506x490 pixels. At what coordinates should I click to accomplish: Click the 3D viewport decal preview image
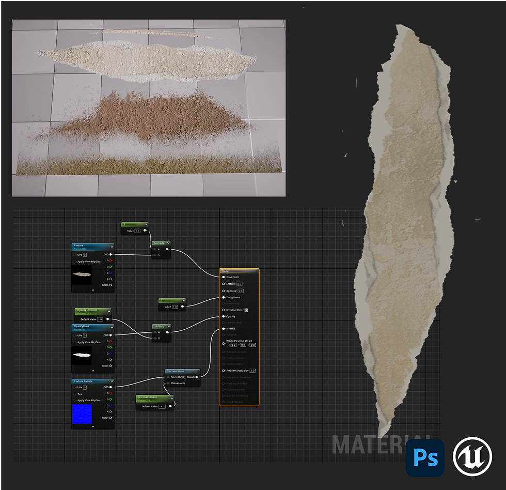tap(149, 108)
